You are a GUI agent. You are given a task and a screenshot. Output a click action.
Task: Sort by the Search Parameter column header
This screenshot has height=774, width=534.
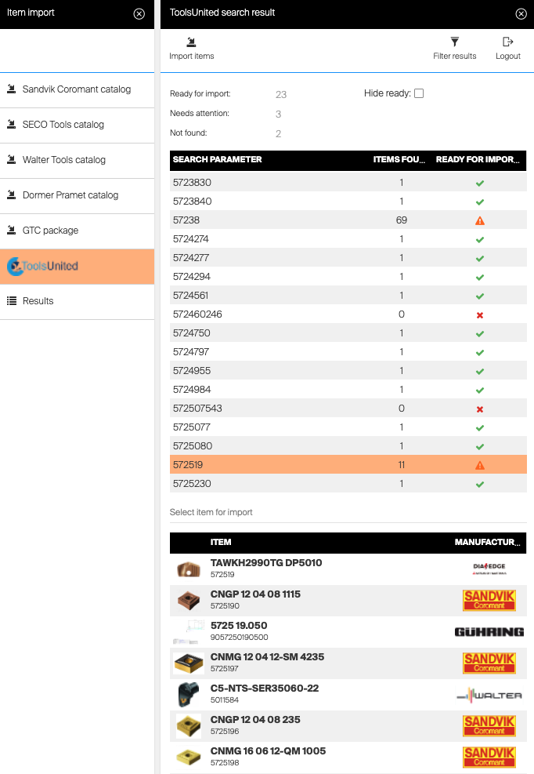[218, 160]
